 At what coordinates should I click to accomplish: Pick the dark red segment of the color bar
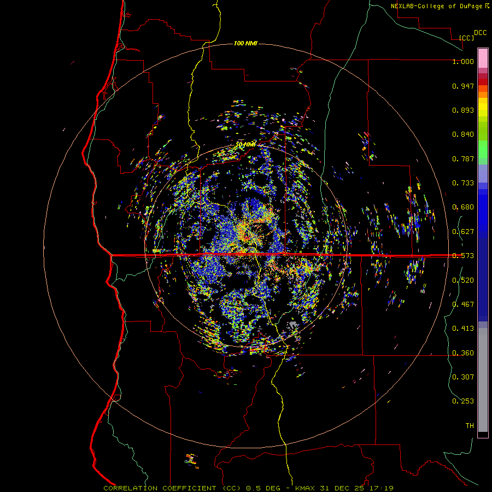483,82
